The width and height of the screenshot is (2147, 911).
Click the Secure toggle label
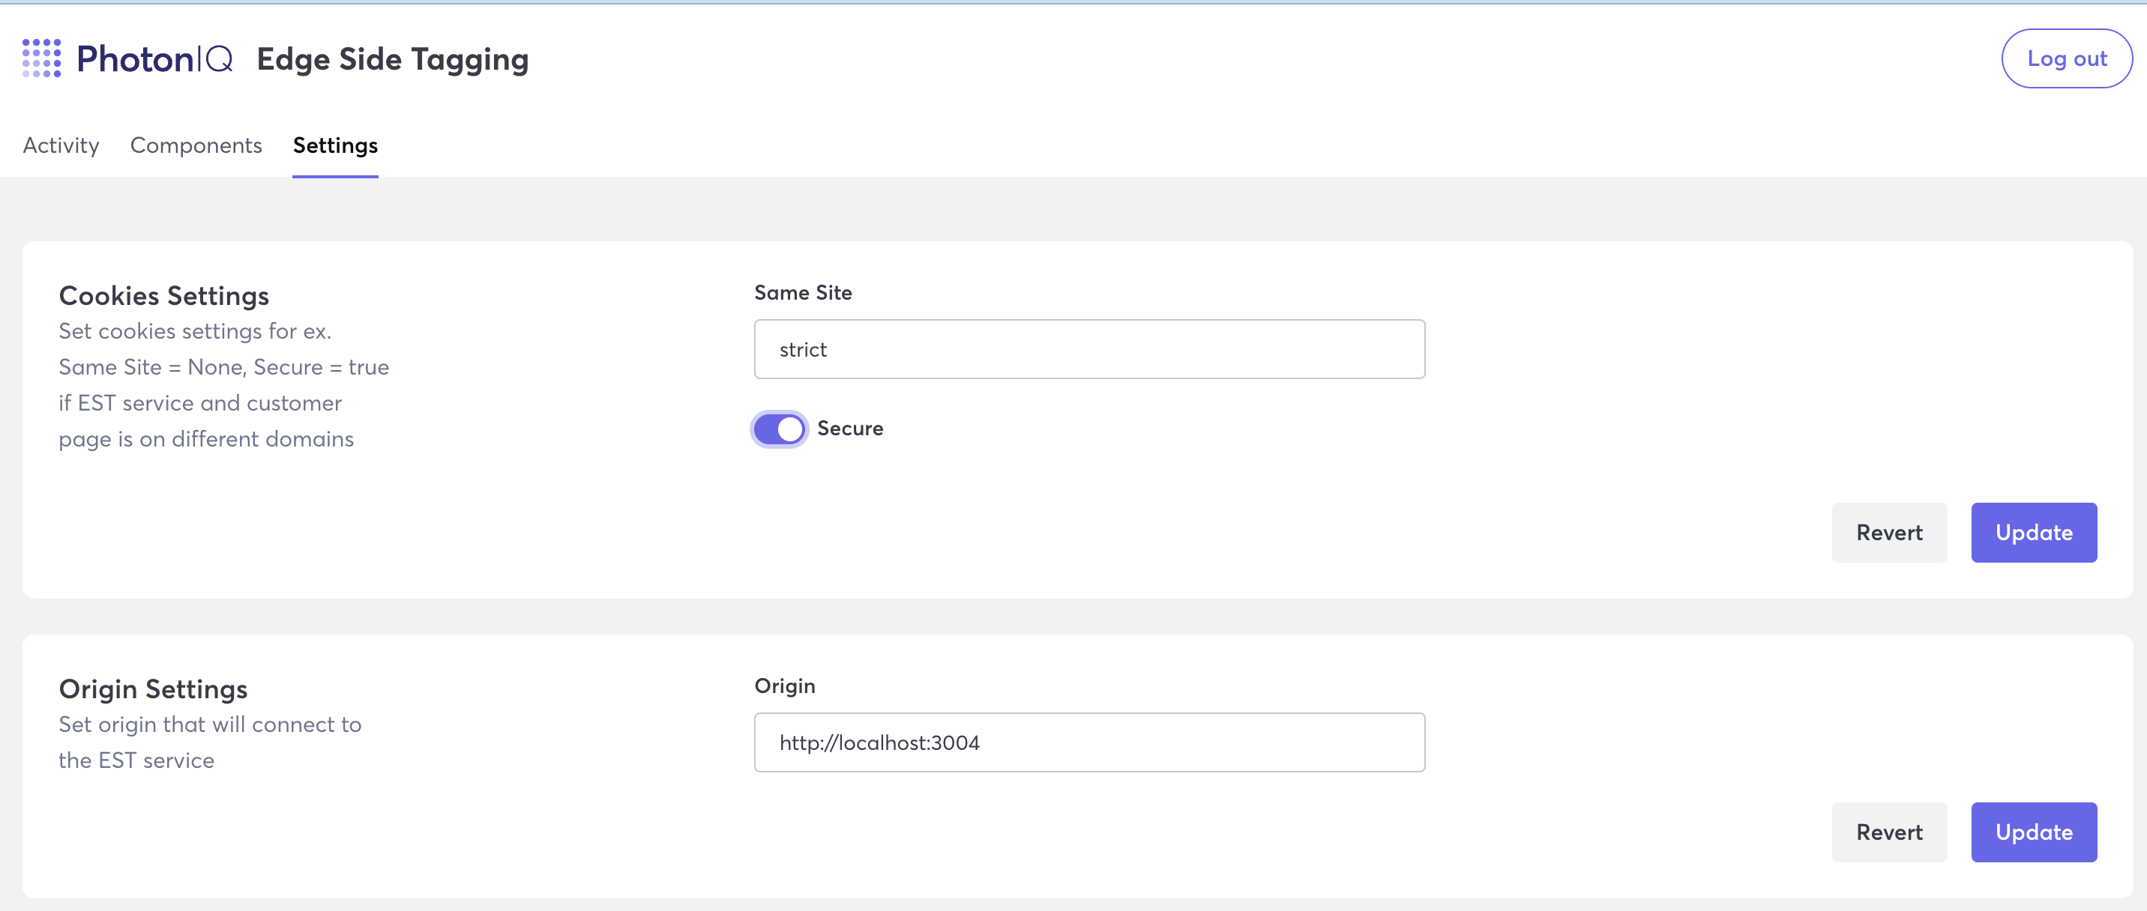[849, 428]
